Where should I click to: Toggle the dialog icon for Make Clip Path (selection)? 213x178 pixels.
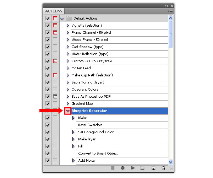[x=55, y=75]
